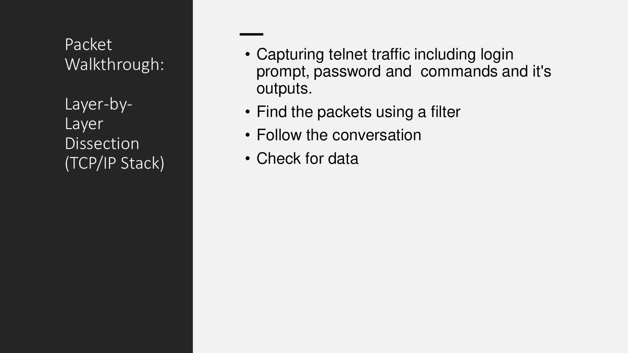Click the empty dark sidebar area below title
Screen dimensions: 628x353
(x=96, y=261)
